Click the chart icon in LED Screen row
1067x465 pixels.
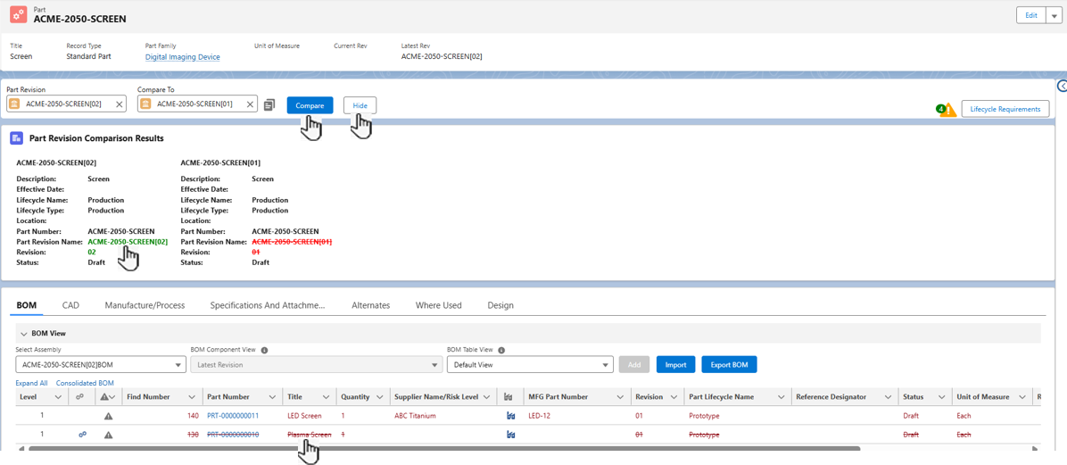[510, 416]
